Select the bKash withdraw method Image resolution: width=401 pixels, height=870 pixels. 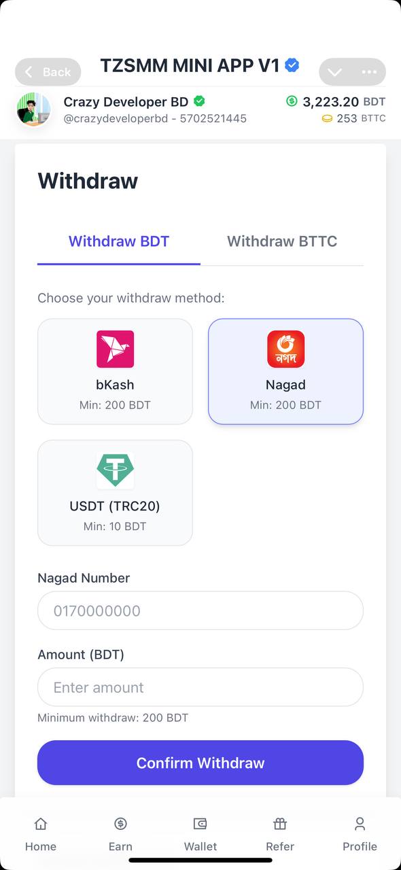click(115, 371)
